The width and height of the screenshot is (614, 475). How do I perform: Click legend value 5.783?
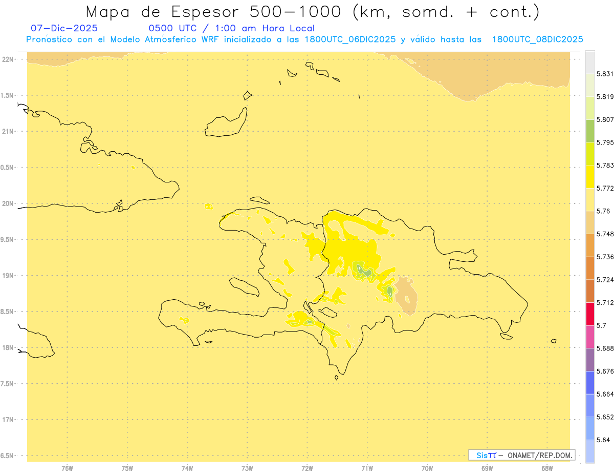606,166
